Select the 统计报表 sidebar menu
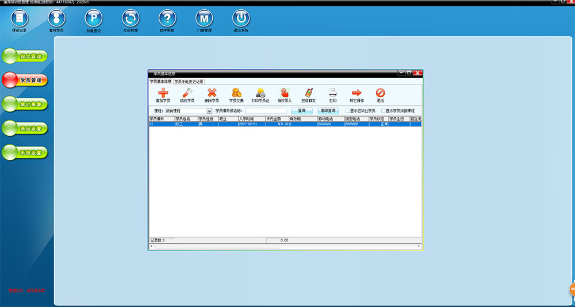 24,104
